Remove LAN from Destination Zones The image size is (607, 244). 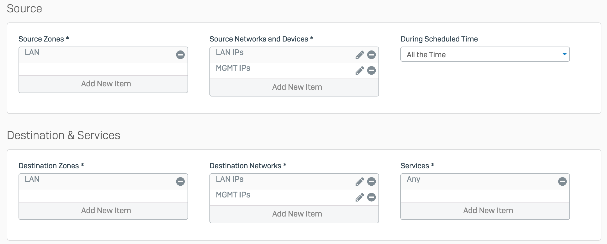tap(180, 181)
